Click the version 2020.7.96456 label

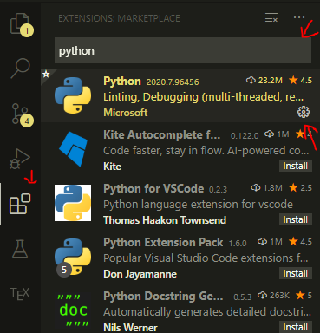(x=173, y=82)
